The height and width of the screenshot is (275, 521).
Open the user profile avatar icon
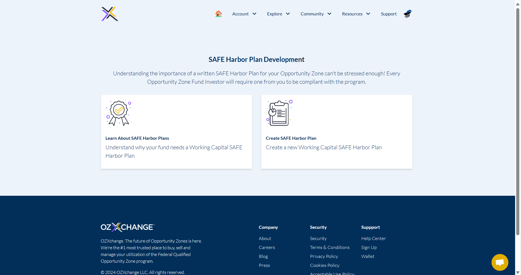point(408,14)
